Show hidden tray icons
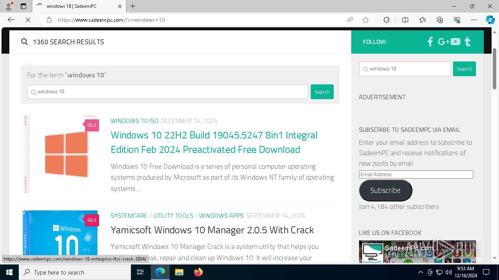Screen dimensions: 499x280 [x=420, y=272]
